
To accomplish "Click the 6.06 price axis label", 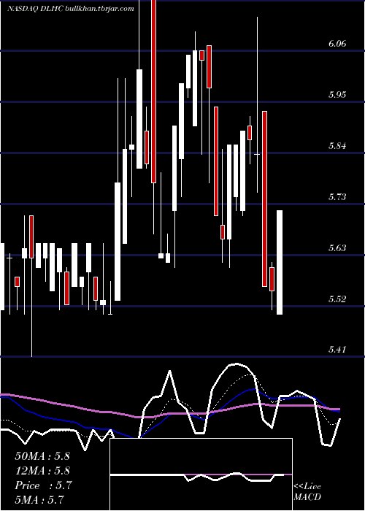I will pos(337,43).
